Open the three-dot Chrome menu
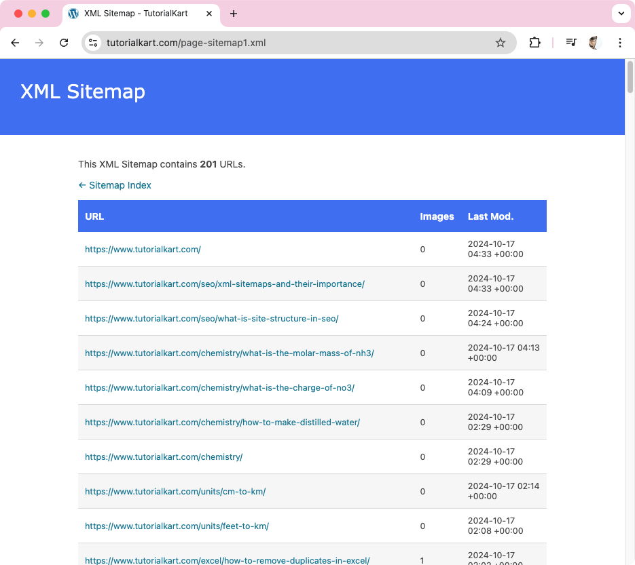The image size is (635, 565). (620, 42)
